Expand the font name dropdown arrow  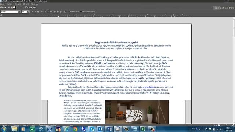tap(19, 12)
